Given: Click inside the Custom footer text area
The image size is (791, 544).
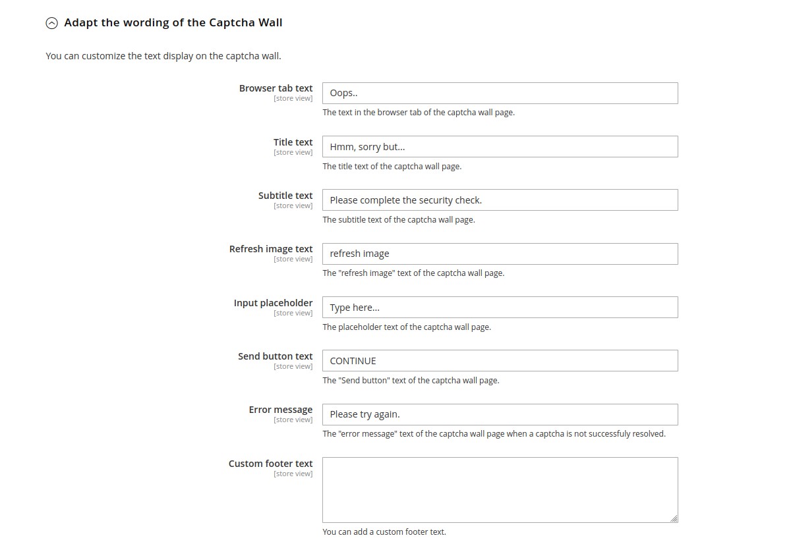Looking at the screenshot, I should [499, 487].
